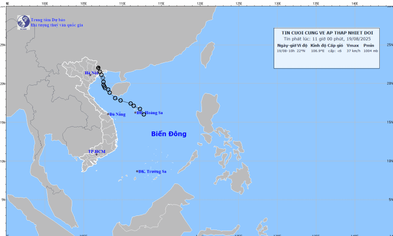
Task: Click Hainan island on the map
Action: point(120,89)
